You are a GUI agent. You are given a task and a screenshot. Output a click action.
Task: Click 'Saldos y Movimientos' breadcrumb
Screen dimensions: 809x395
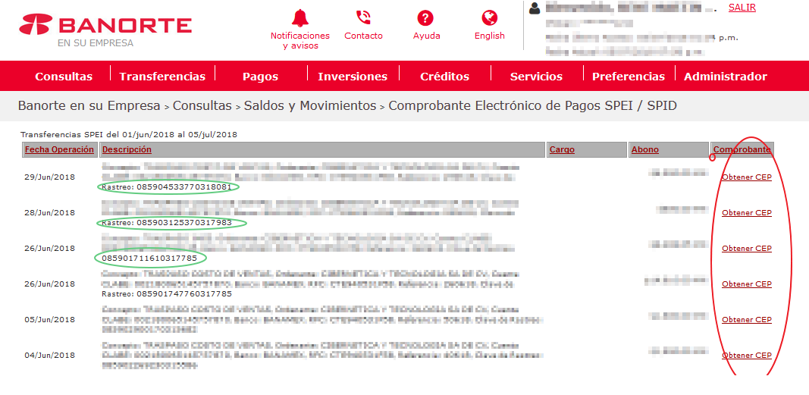tap(310, 105)
